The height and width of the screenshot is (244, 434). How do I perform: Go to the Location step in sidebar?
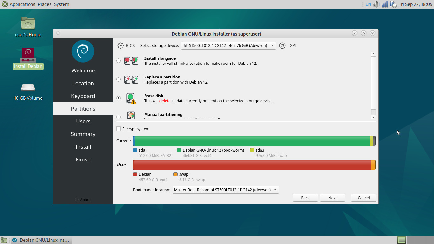pos(83,83)
